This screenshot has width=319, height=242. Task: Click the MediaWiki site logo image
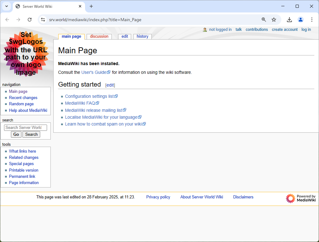point(26,54)
